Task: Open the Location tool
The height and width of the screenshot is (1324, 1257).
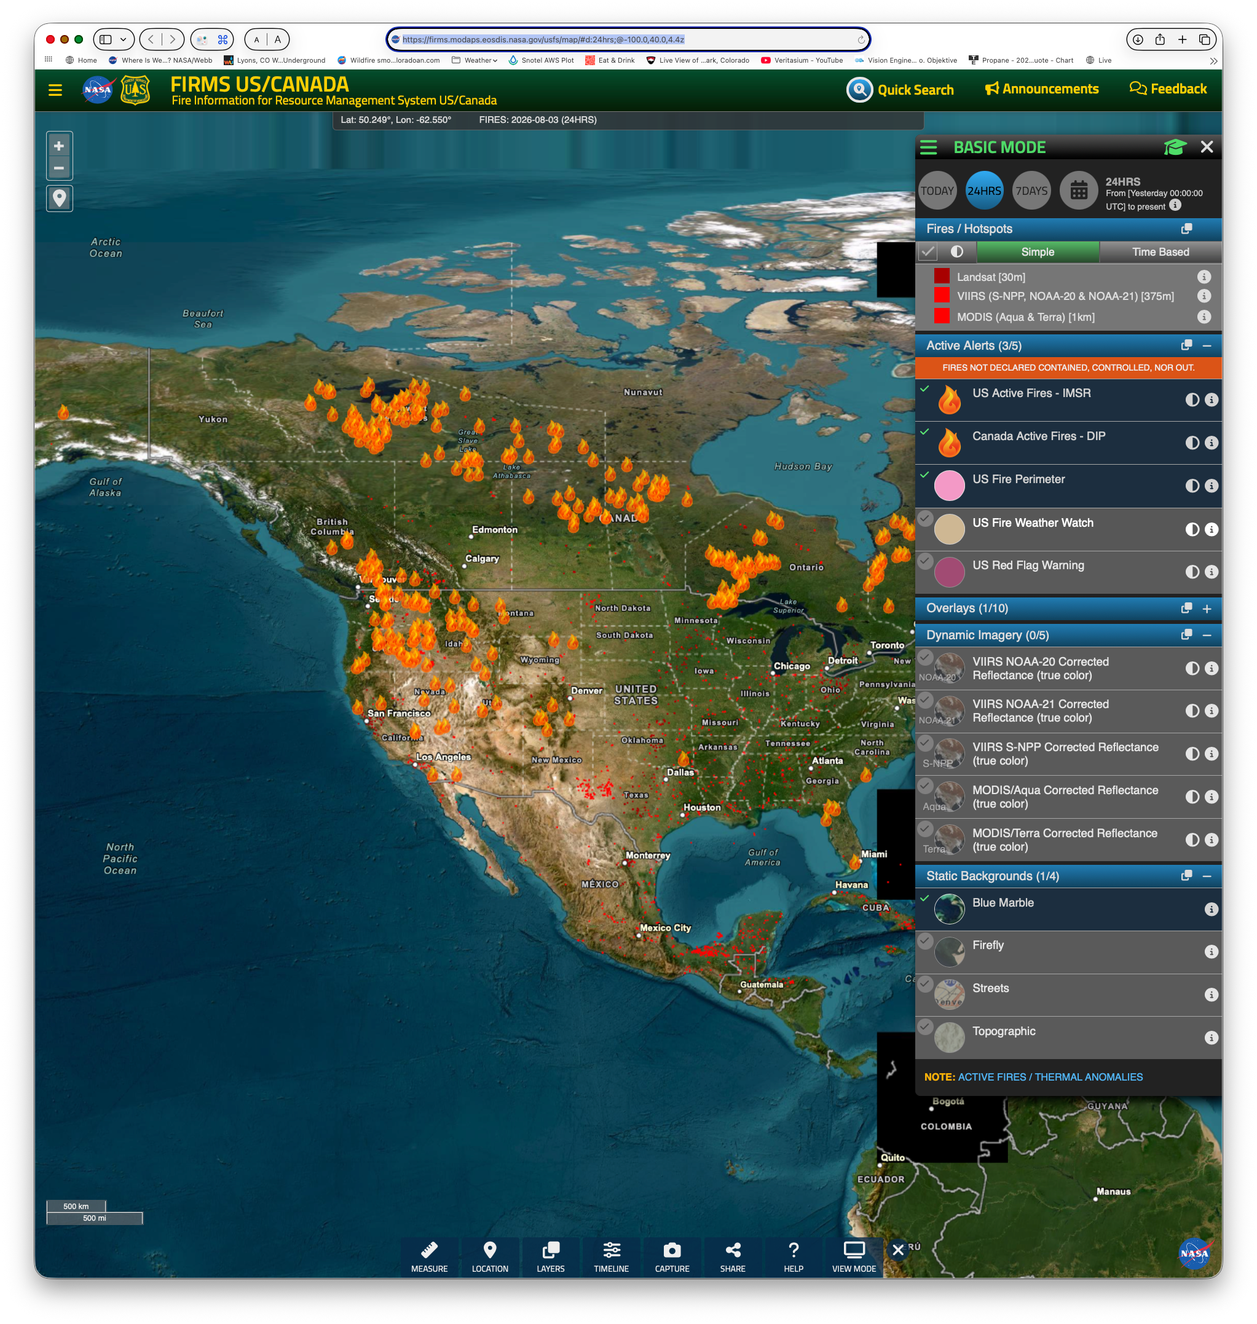Action: tap(490, 1256)
